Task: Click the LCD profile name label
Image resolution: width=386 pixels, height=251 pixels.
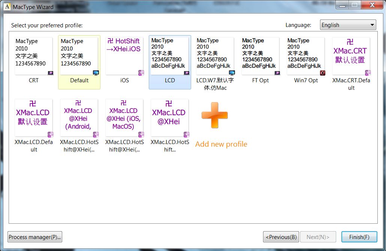Action: click(170, 80)
